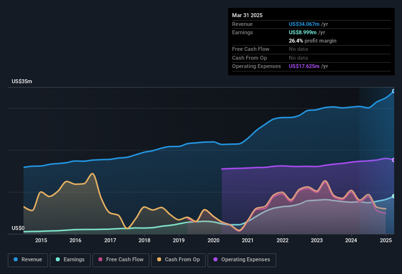
Task: Click the 2023 x-axis year label
Action: point(317,240)
